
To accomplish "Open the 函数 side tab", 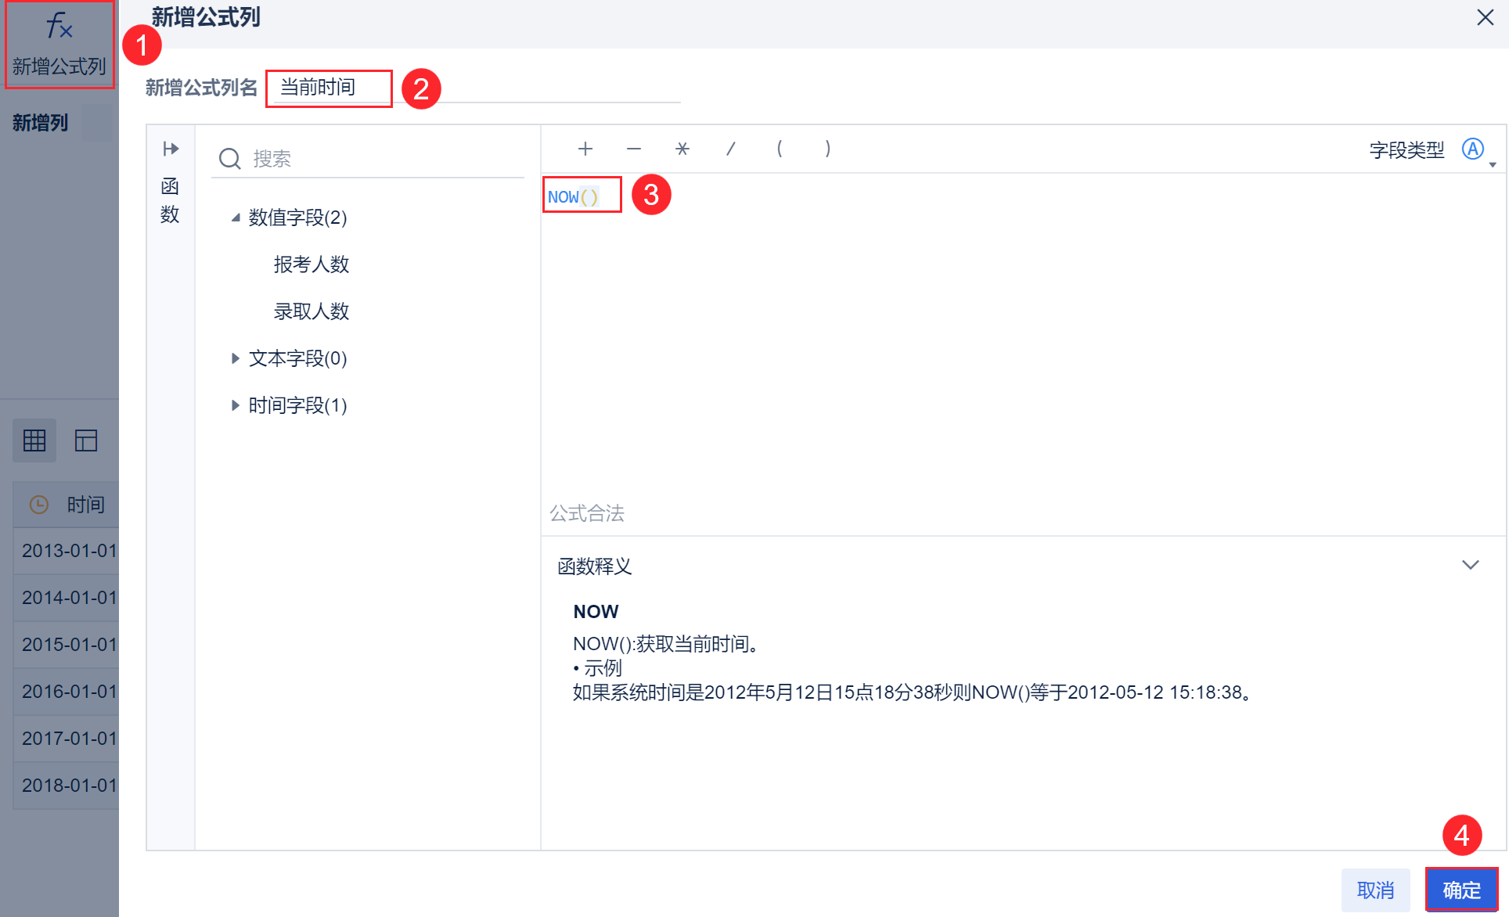I will [170, 200].
